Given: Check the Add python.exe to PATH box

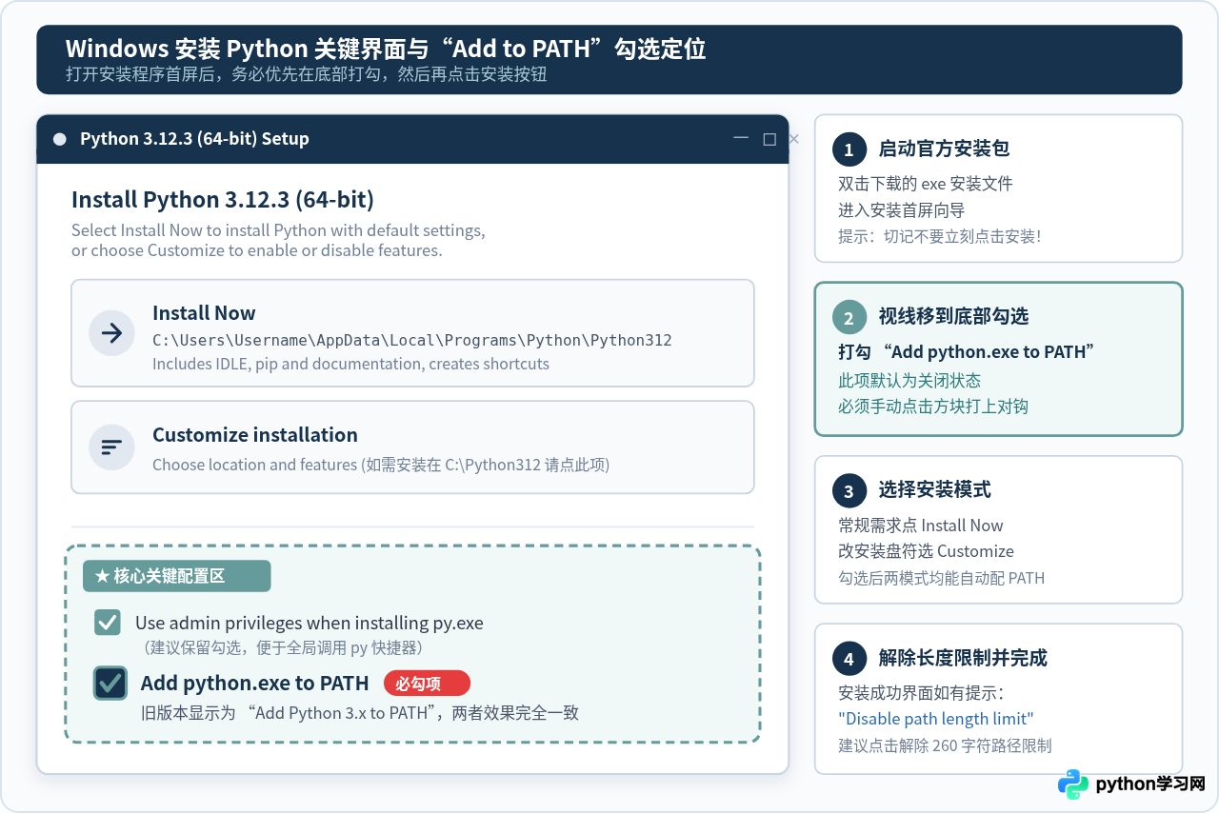Looking at the screenshot, I should [110, 683].
